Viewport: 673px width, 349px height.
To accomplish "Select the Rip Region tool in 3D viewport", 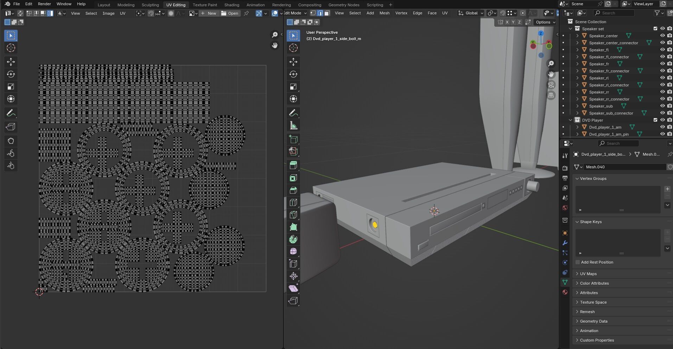I will (293, 301).
